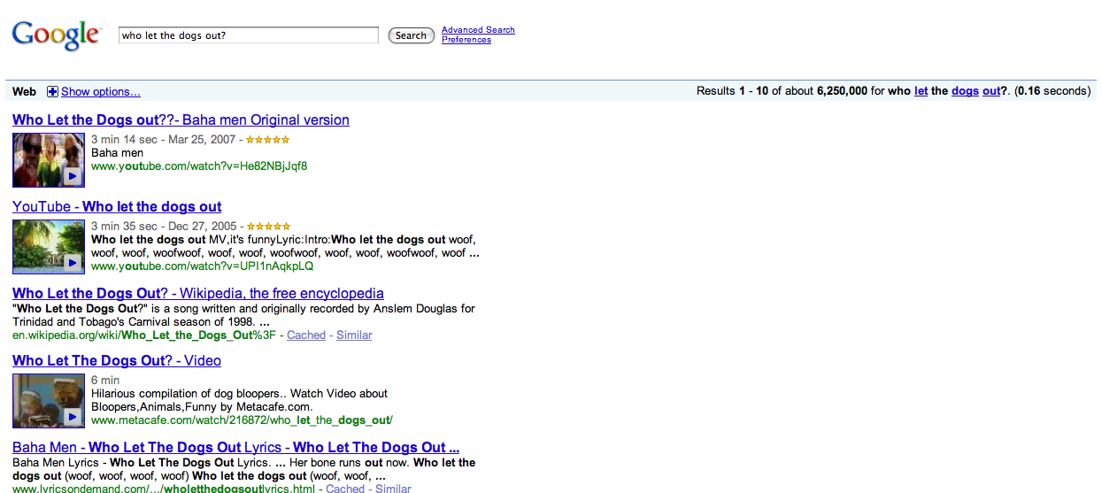
Task: Show Similar pages for the Wikipedia result
Action: 354,335
